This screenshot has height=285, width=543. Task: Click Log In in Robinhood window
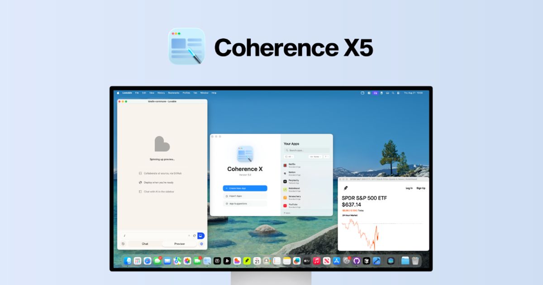coord(409,188)
